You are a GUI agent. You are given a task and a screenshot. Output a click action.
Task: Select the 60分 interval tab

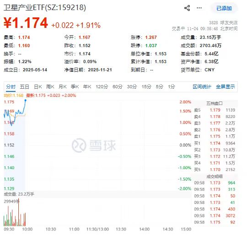pyautogui.click(x=118, y=86)
